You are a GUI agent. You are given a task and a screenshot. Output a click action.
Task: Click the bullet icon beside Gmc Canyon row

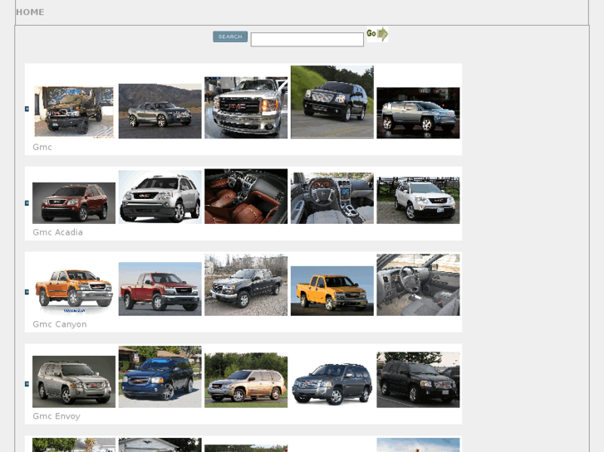click(x=27, y=292)
